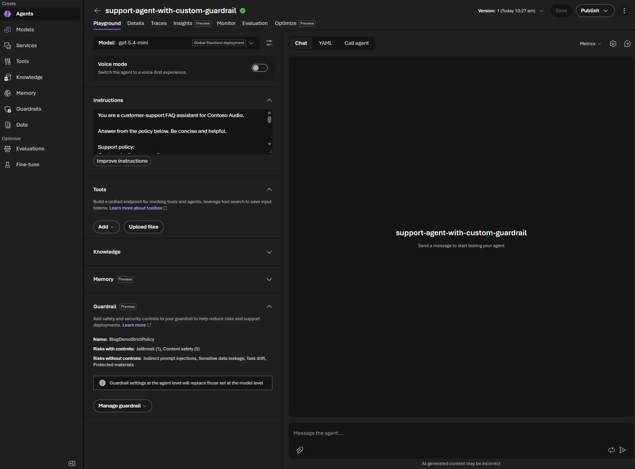Open Learn more about toolbox link

click(138, 208)
